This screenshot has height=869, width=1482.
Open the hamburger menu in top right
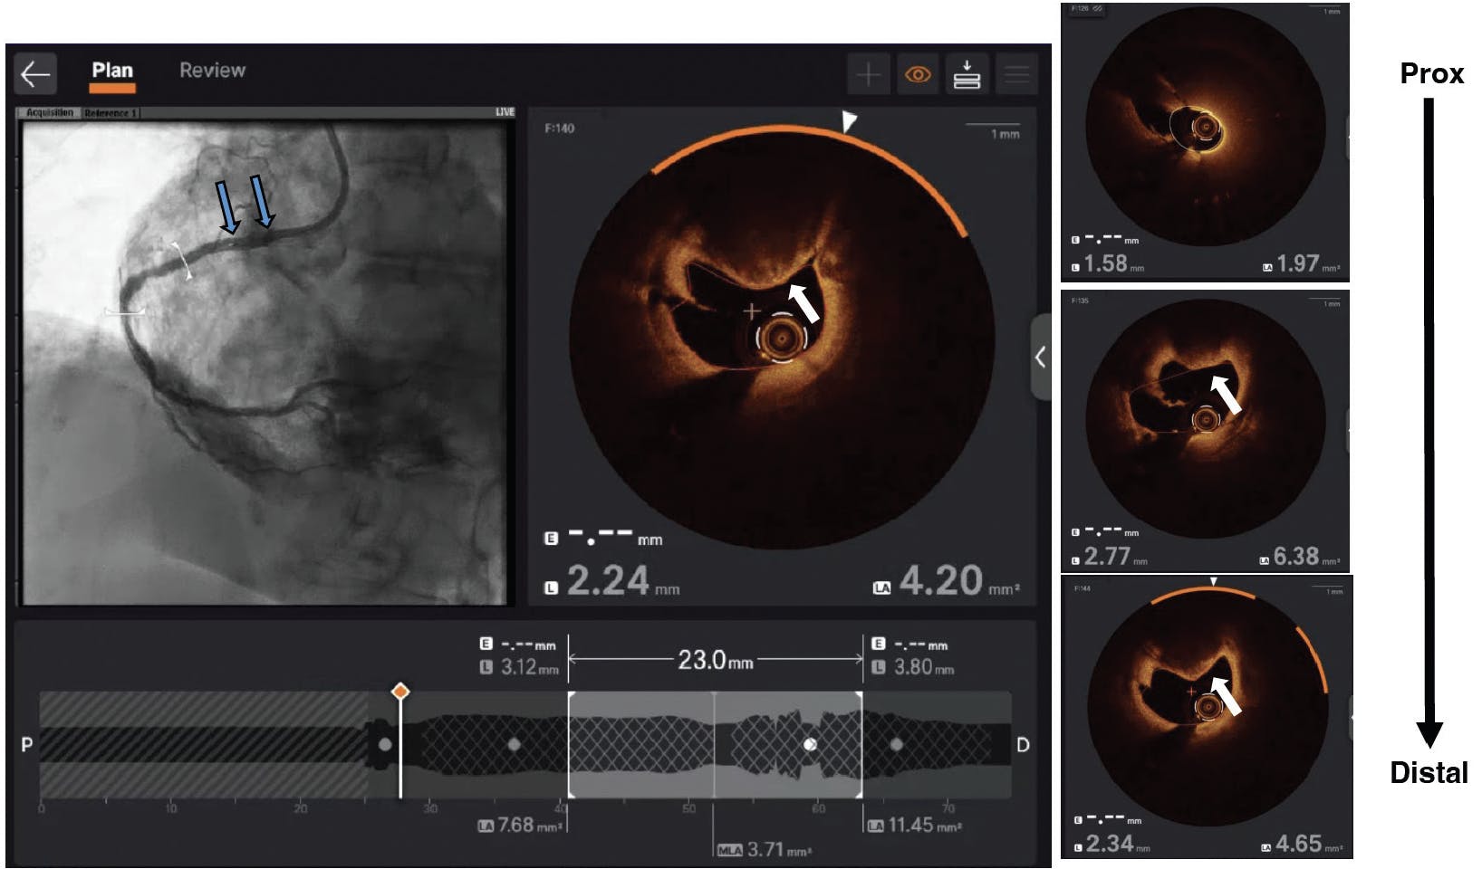point(1016,74)
